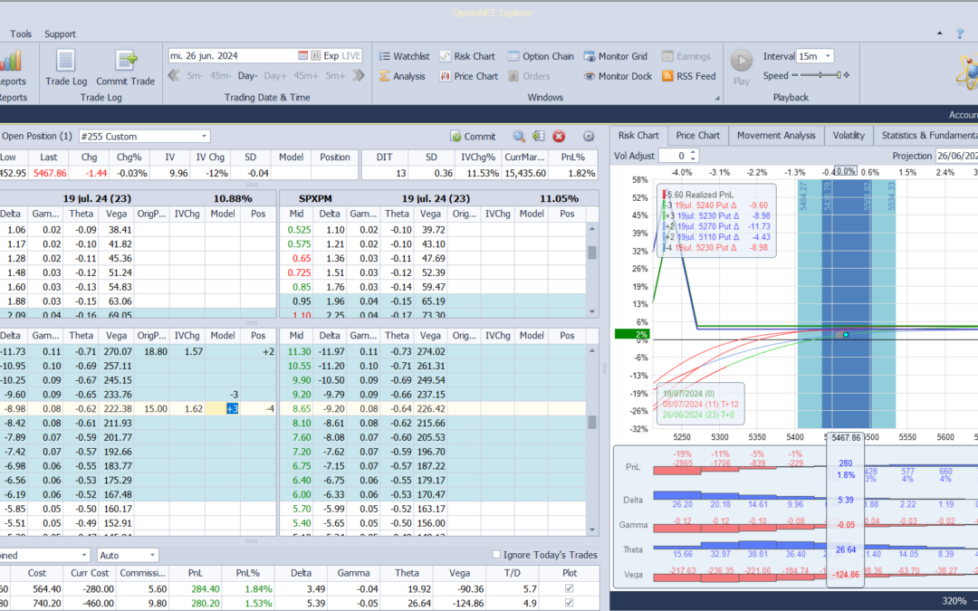978x611 pixels.
Task: Step back one day with Day-
Action: click(248, 76)
